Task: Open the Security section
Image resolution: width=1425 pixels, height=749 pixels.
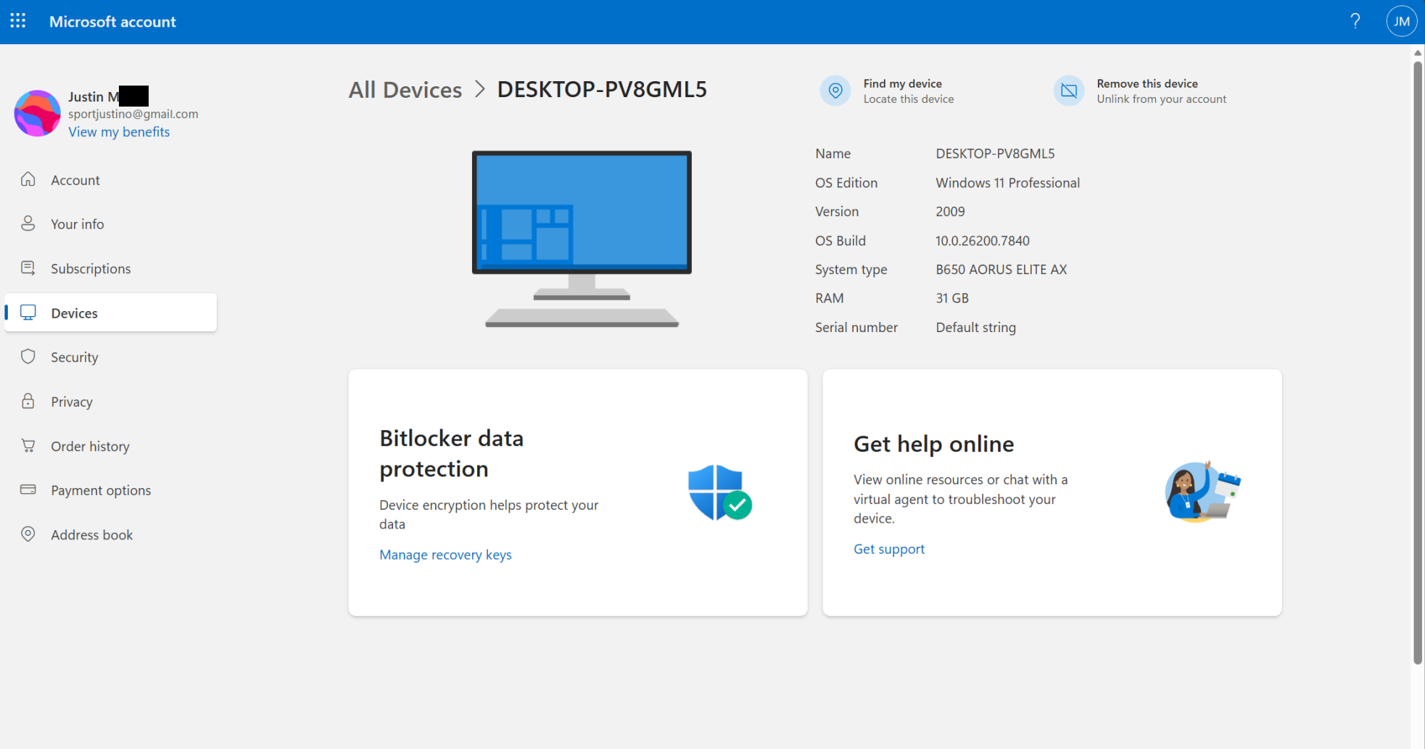Action: tap(111, 357)
